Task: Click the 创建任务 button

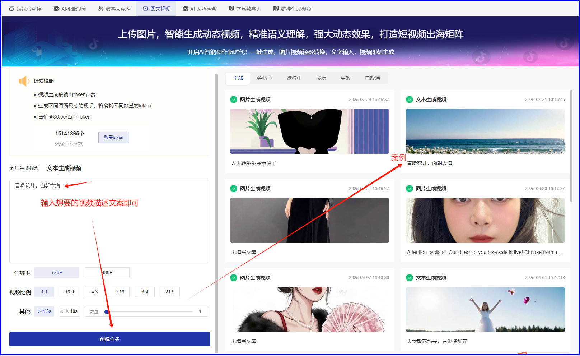Action: 109,339
